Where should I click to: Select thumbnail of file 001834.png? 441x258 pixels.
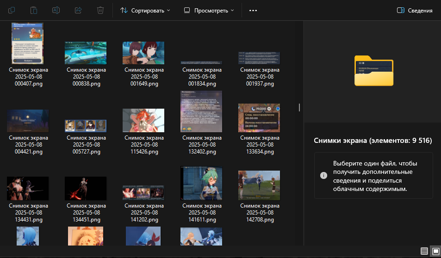(201, 63)
